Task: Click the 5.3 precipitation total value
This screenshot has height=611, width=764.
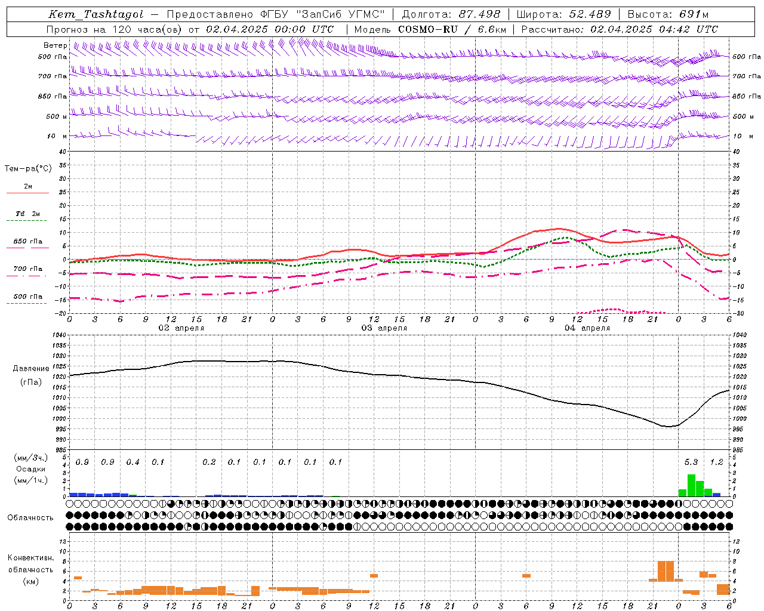Action: (691, 462)
